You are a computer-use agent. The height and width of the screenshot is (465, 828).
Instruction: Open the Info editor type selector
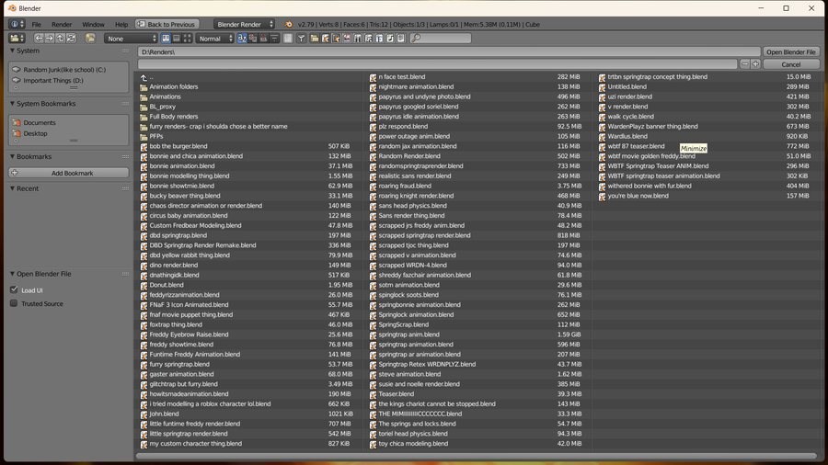17,24
